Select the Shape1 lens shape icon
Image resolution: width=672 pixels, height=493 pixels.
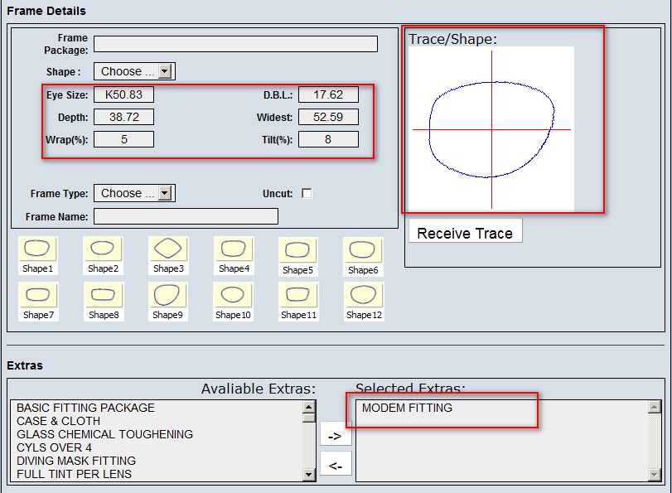click(37, 255)
